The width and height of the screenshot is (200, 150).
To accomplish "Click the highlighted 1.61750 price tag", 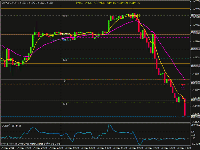I will click(x=195, y=83).
